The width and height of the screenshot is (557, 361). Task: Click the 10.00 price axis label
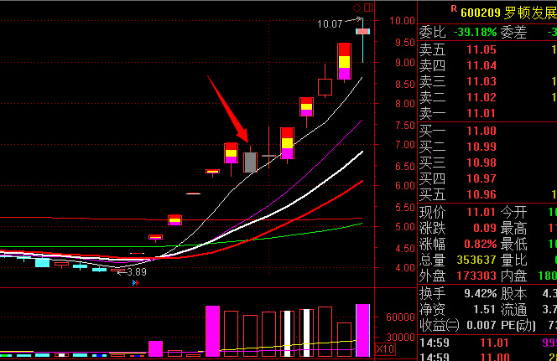click(402, 21)
